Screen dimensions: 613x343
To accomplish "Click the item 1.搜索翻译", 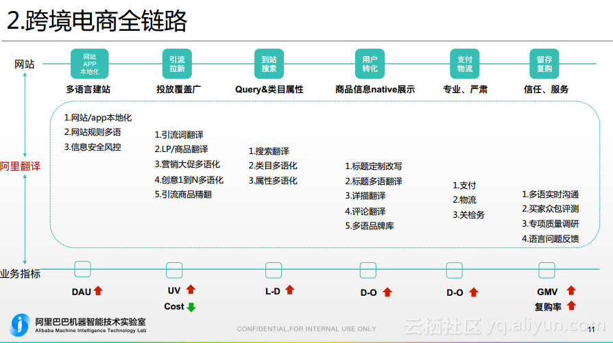I will click(x=269, y=151).
